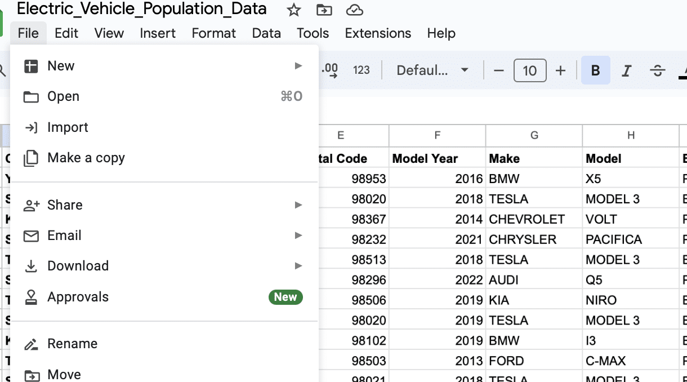The width and height of the screenshot is (687, 382).
Task: Choose Move in the File menu
Action: click(x=164, y=373)
